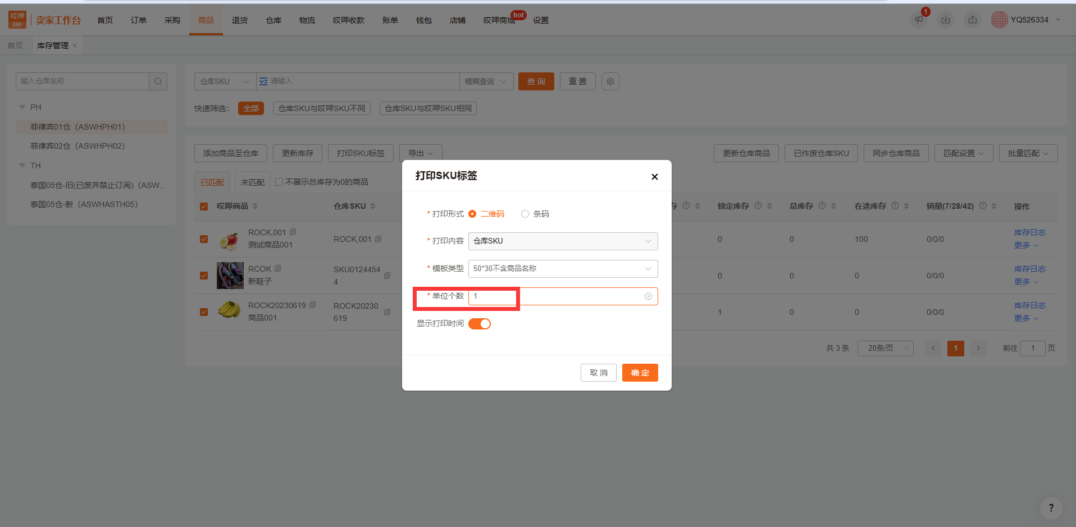1076x527 pixels.
Task: Open the 物流 menu
Action: [307, 20]
